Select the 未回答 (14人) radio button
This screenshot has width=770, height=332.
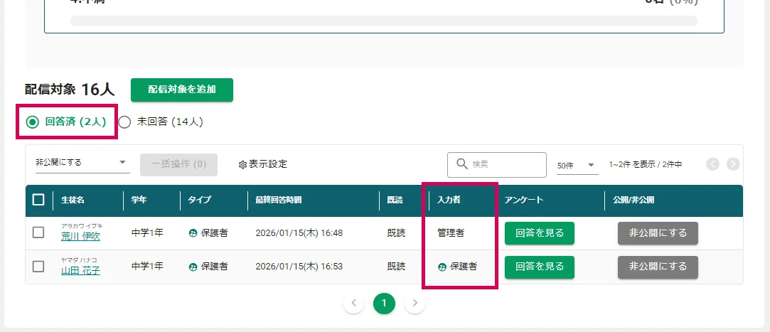coord(125,122)
